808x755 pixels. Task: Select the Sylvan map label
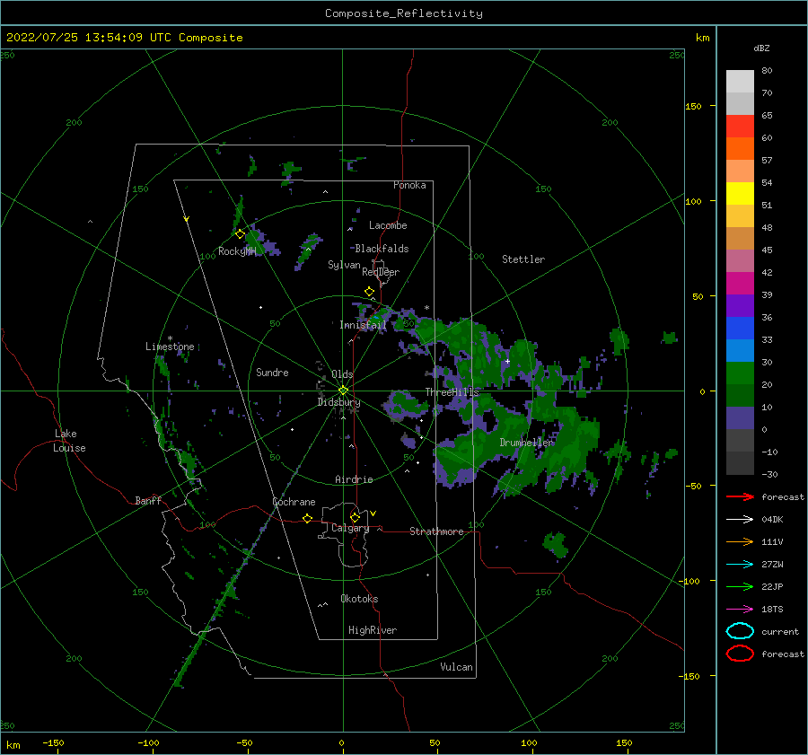pos(344,265)
